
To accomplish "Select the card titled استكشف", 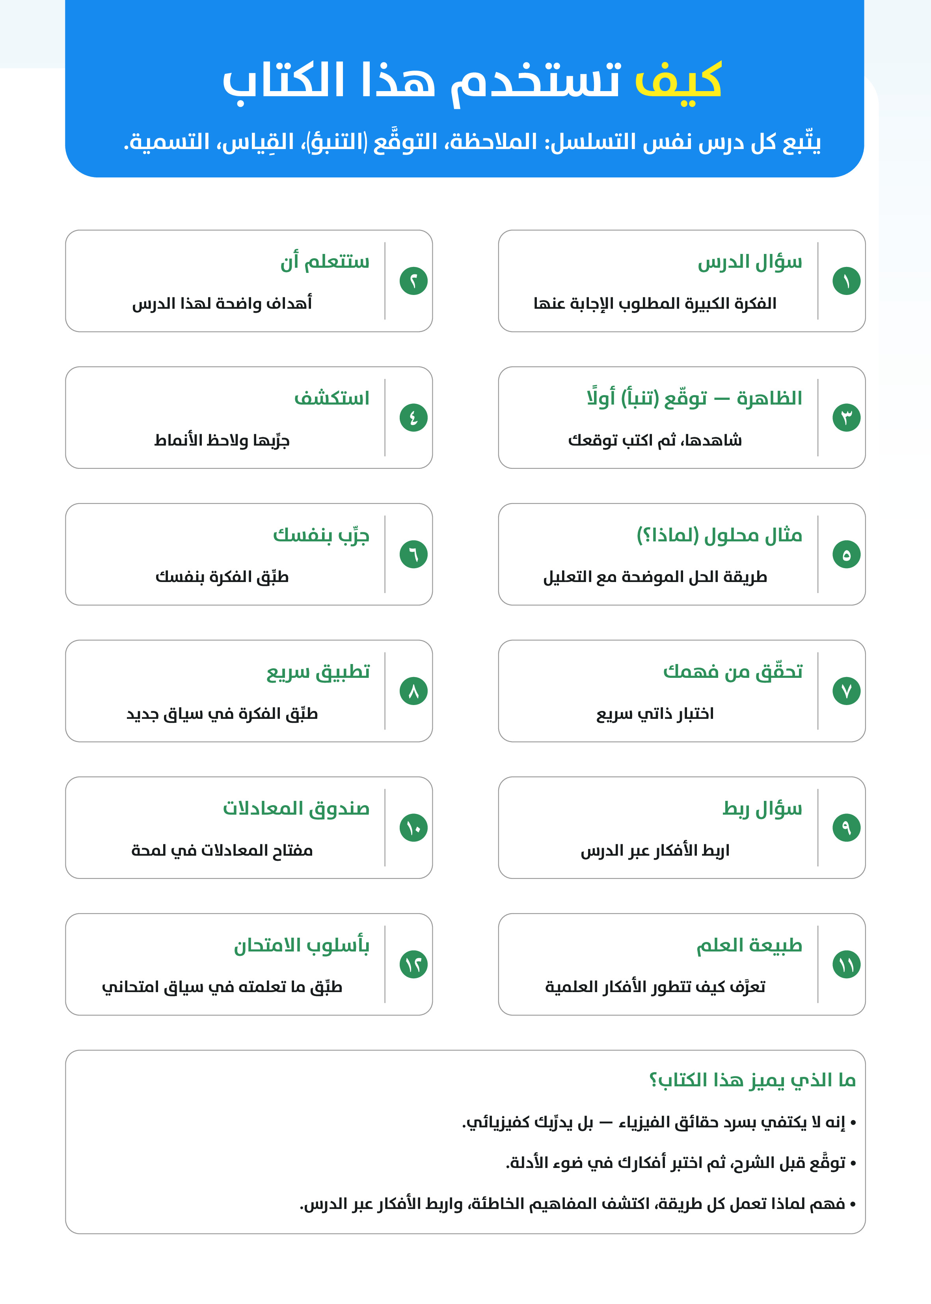I will click(249, 418).
